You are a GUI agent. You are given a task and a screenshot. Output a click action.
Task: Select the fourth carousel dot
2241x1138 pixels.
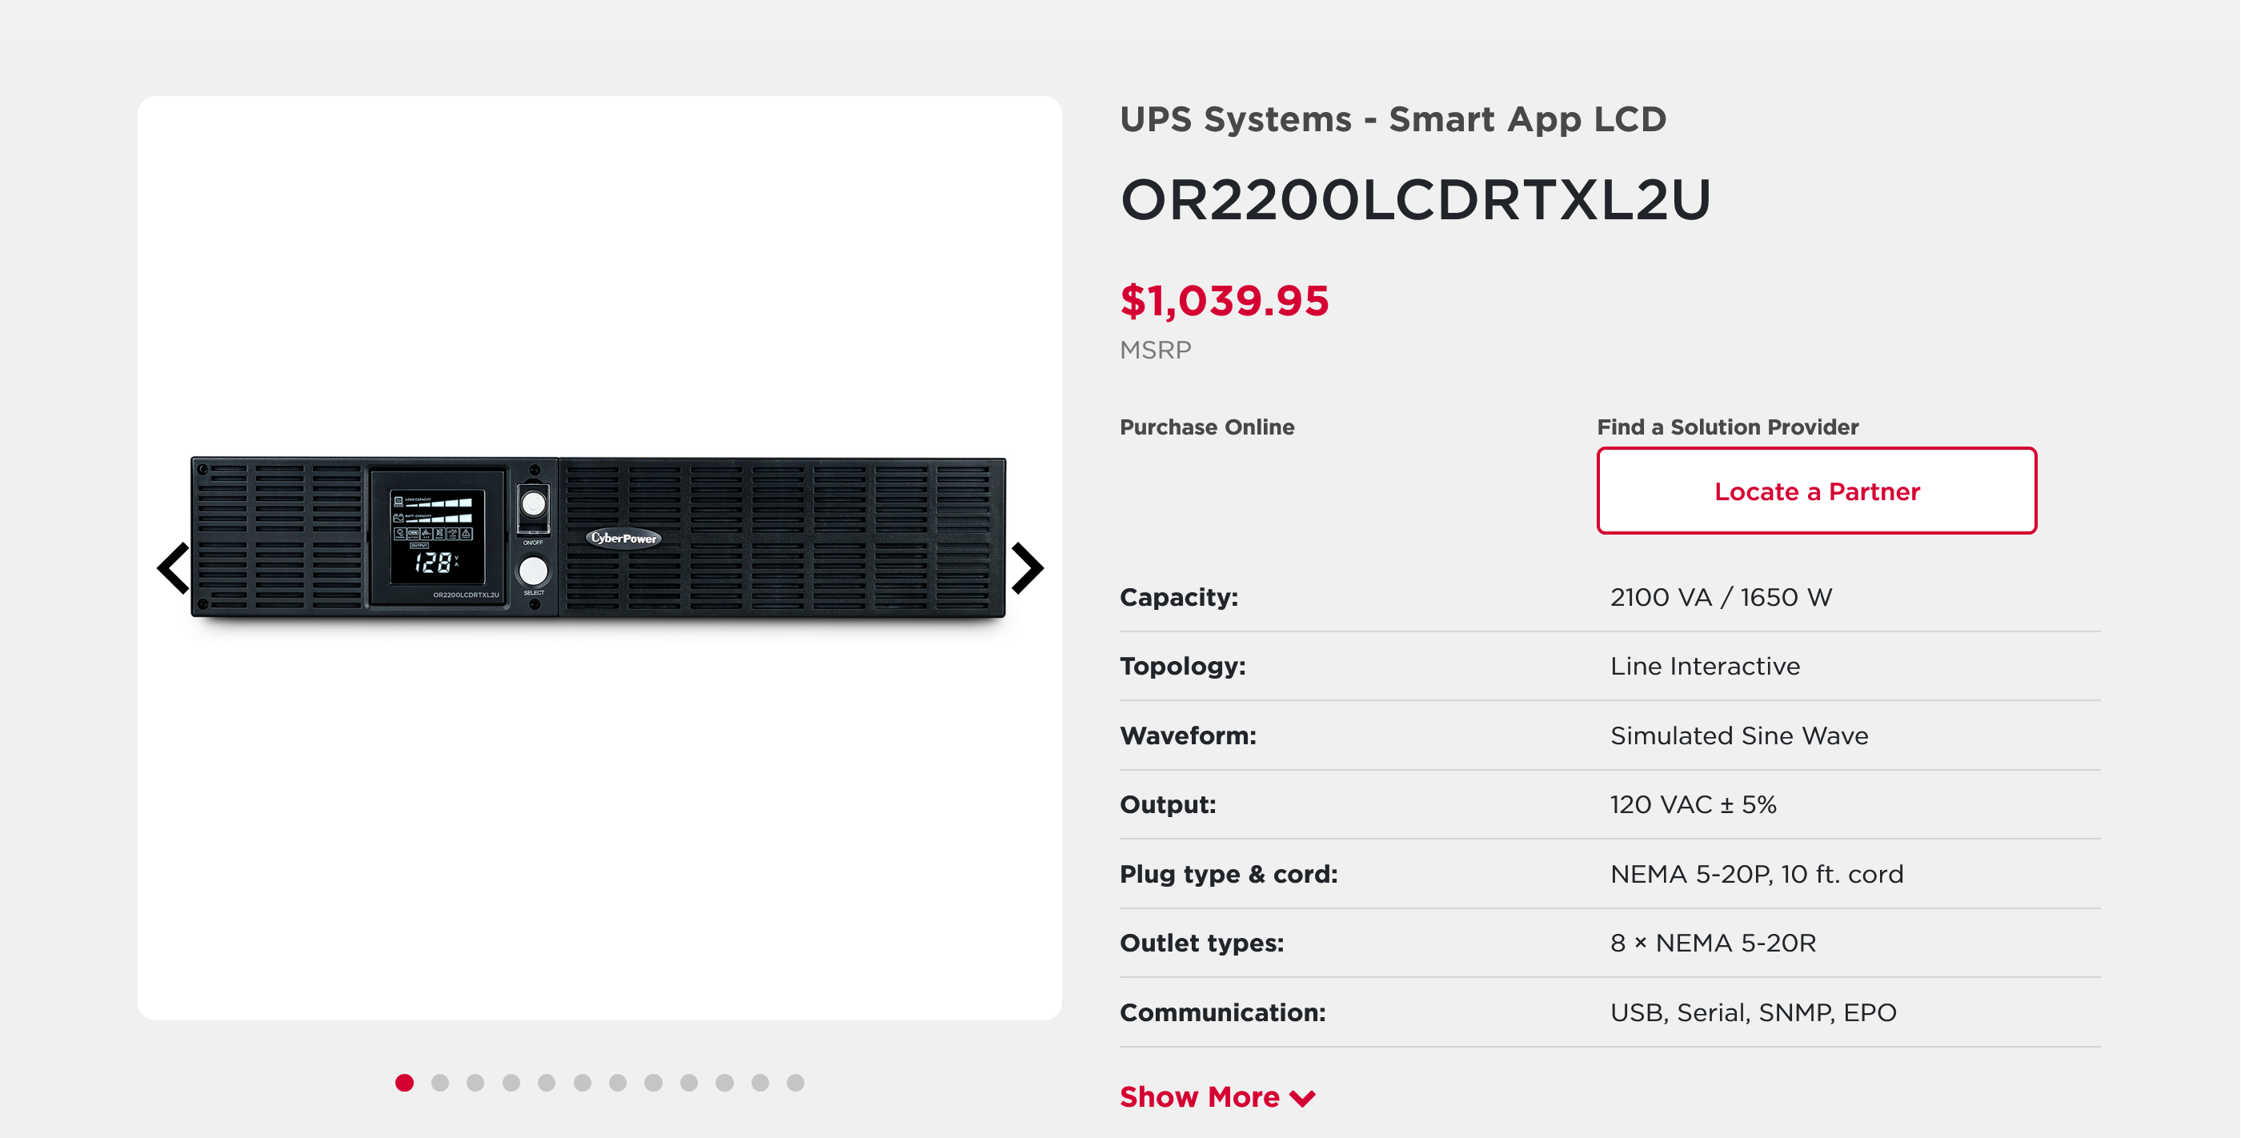(x=511, y=1082)
